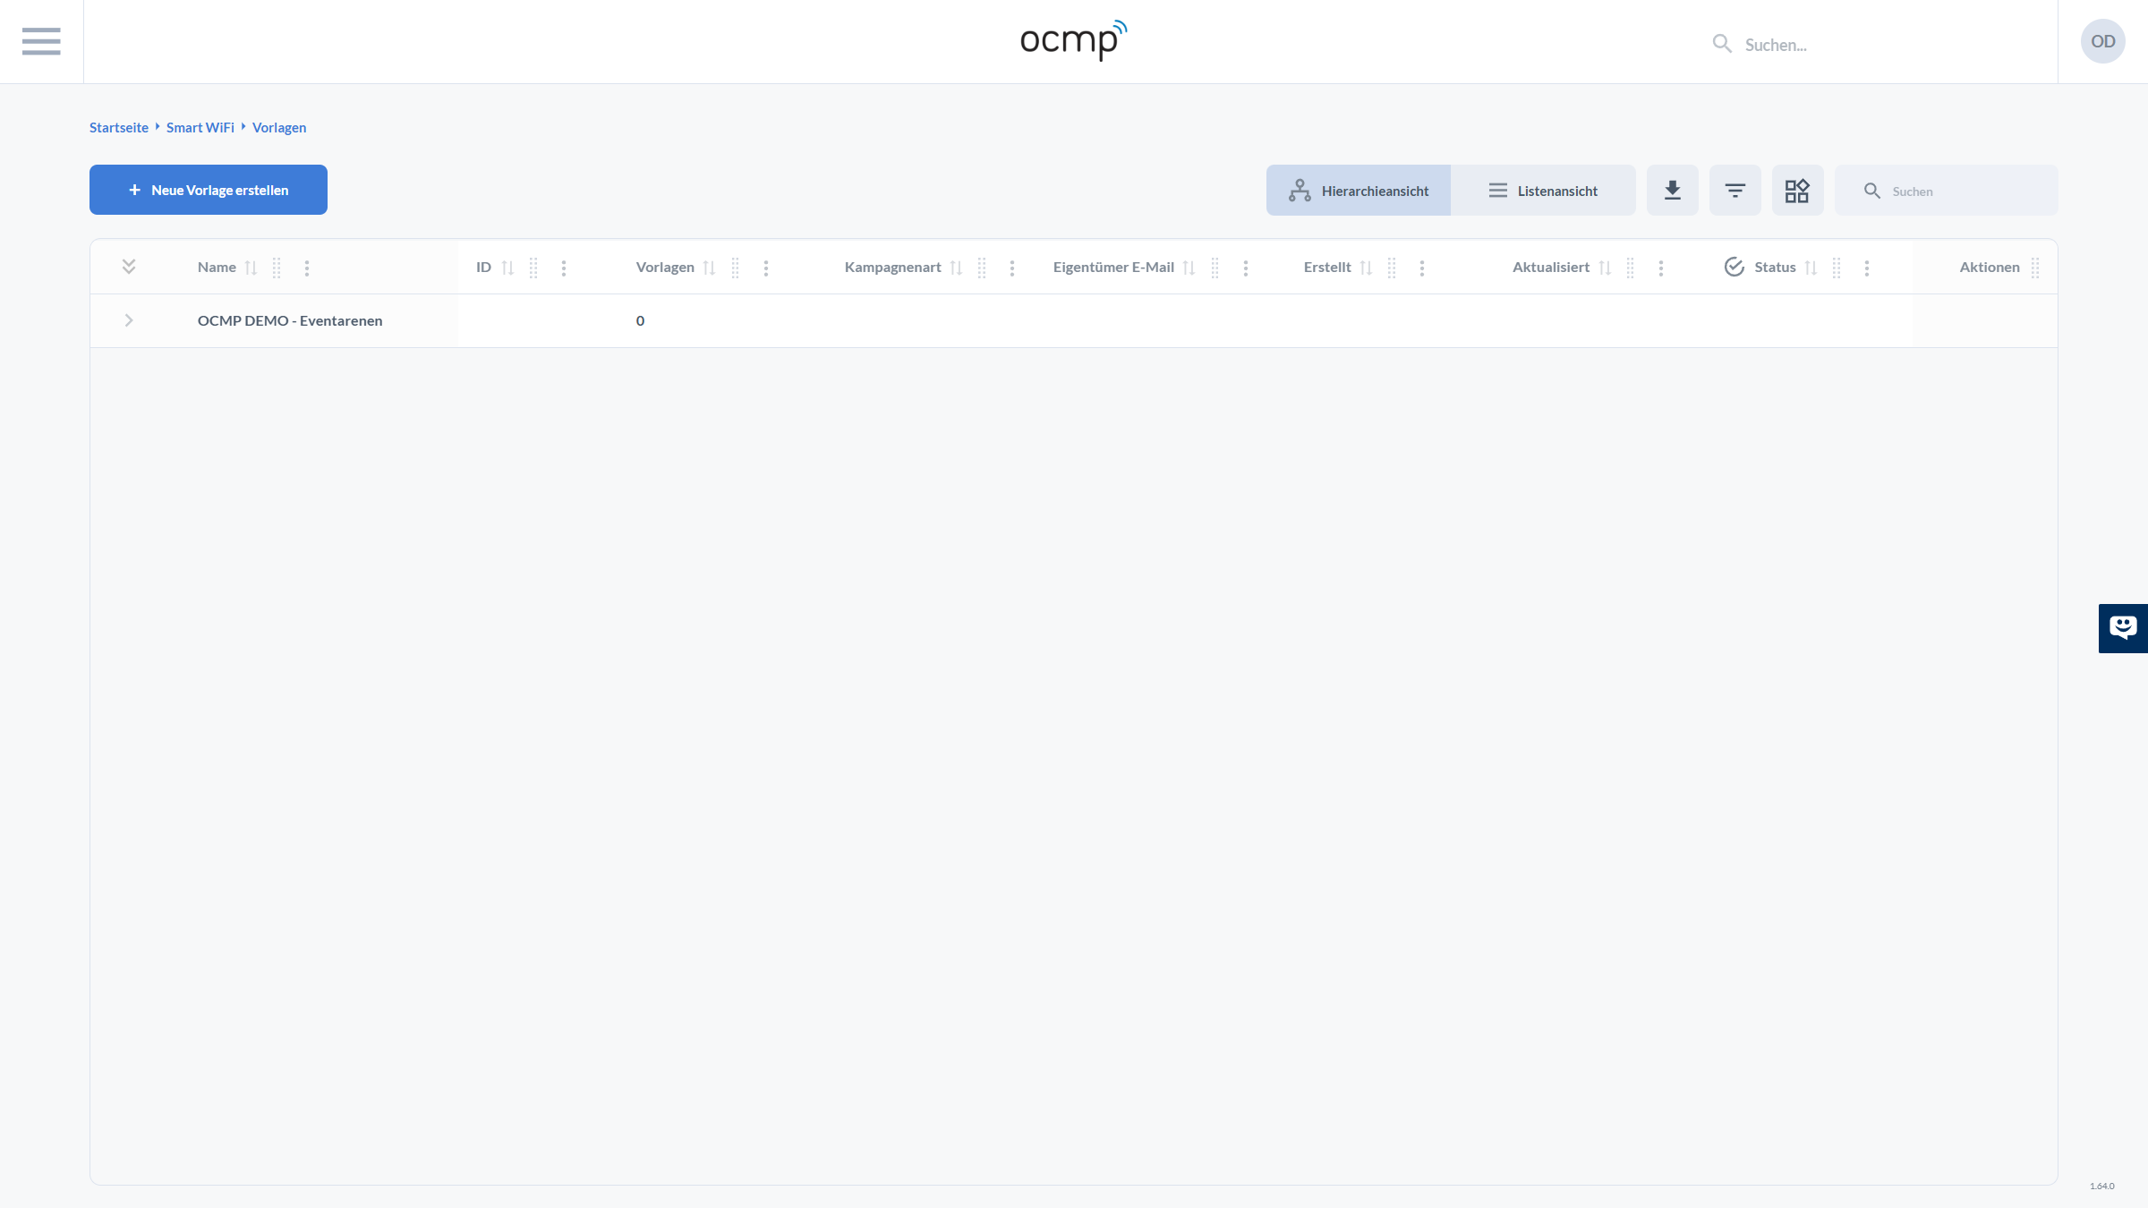The width and height of the screenshot is (2148, 1208).
Task: Click the column widgets customize icon
Action: click(1797, 191)
